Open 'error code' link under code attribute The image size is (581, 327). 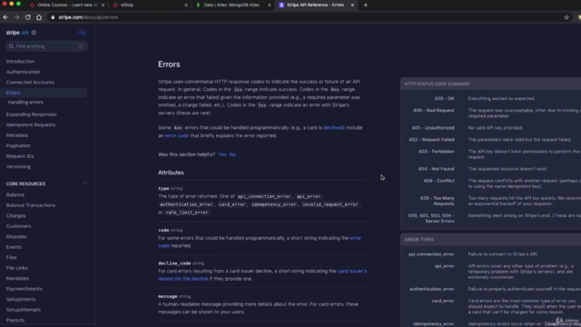click(260, 242)
